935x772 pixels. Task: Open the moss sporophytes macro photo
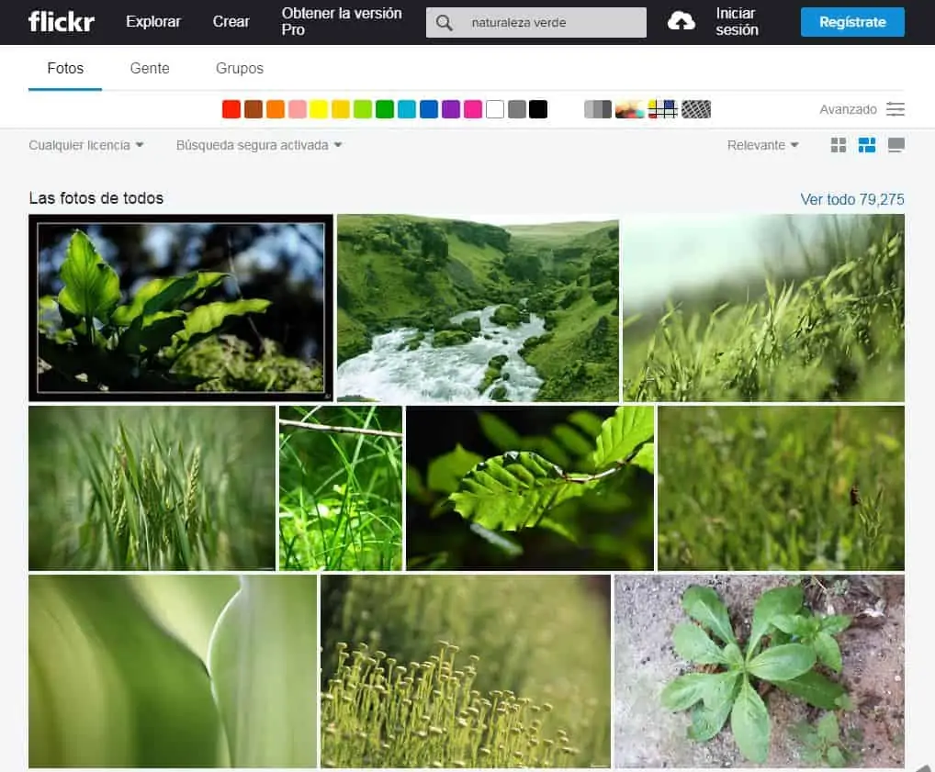pyautogui.click(x=466, y=671)
